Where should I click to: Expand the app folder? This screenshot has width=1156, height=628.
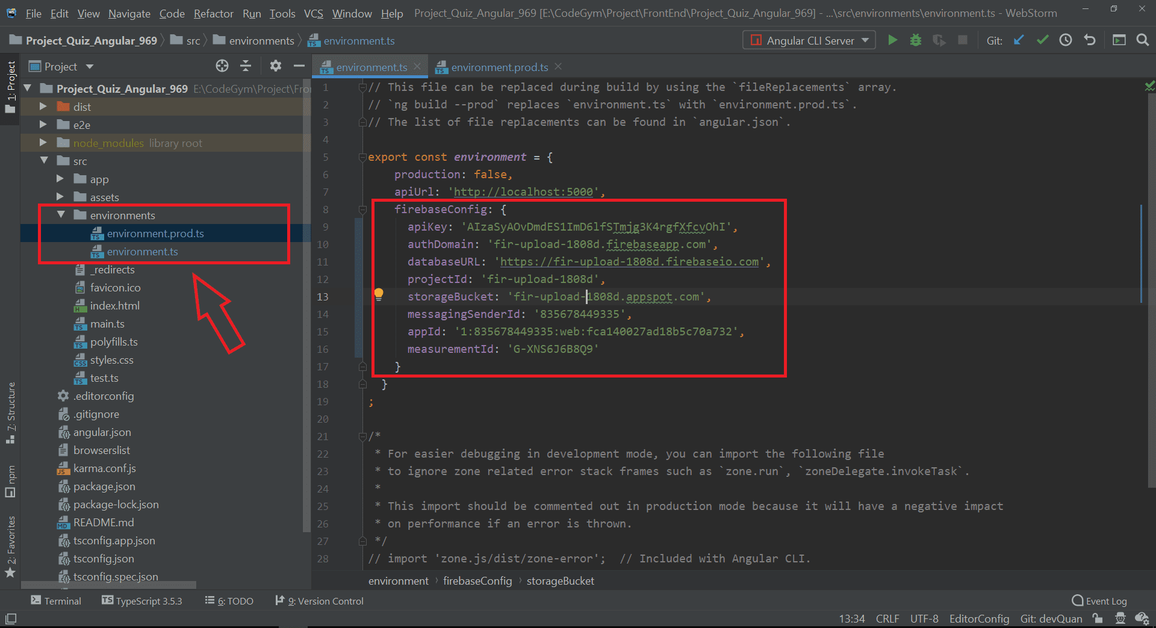pos(60,179)
